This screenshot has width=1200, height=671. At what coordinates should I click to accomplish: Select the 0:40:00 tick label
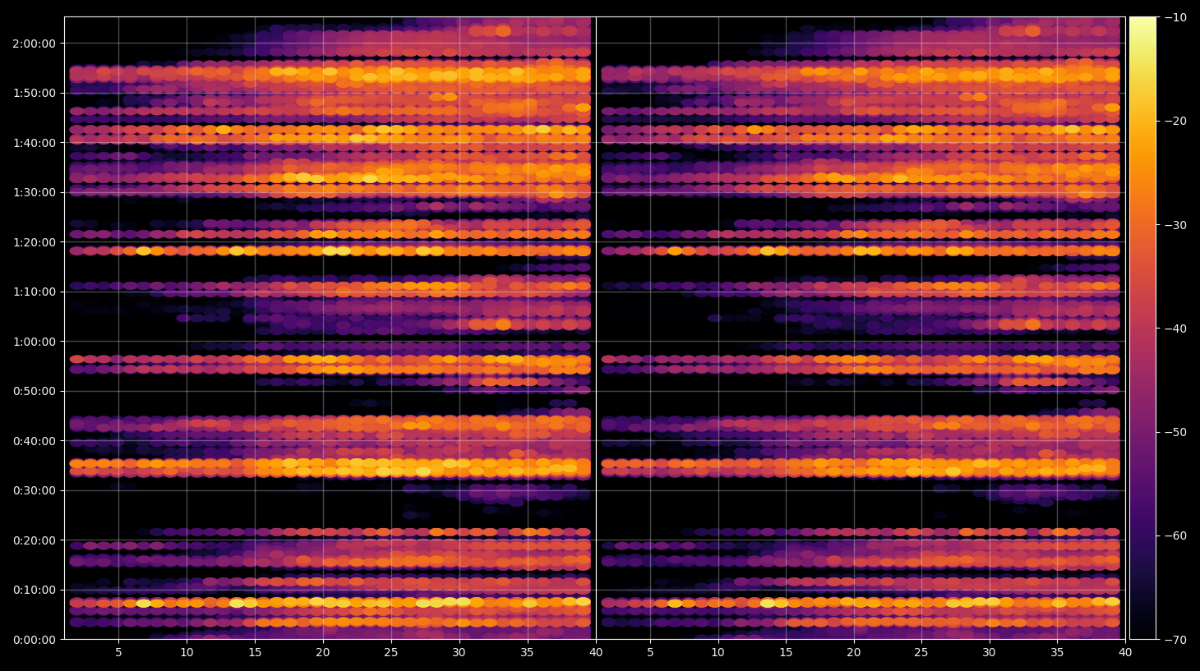34,441
